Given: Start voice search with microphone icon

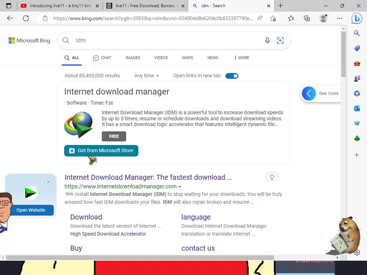Looking at the screenshot, I should (267, 40).
